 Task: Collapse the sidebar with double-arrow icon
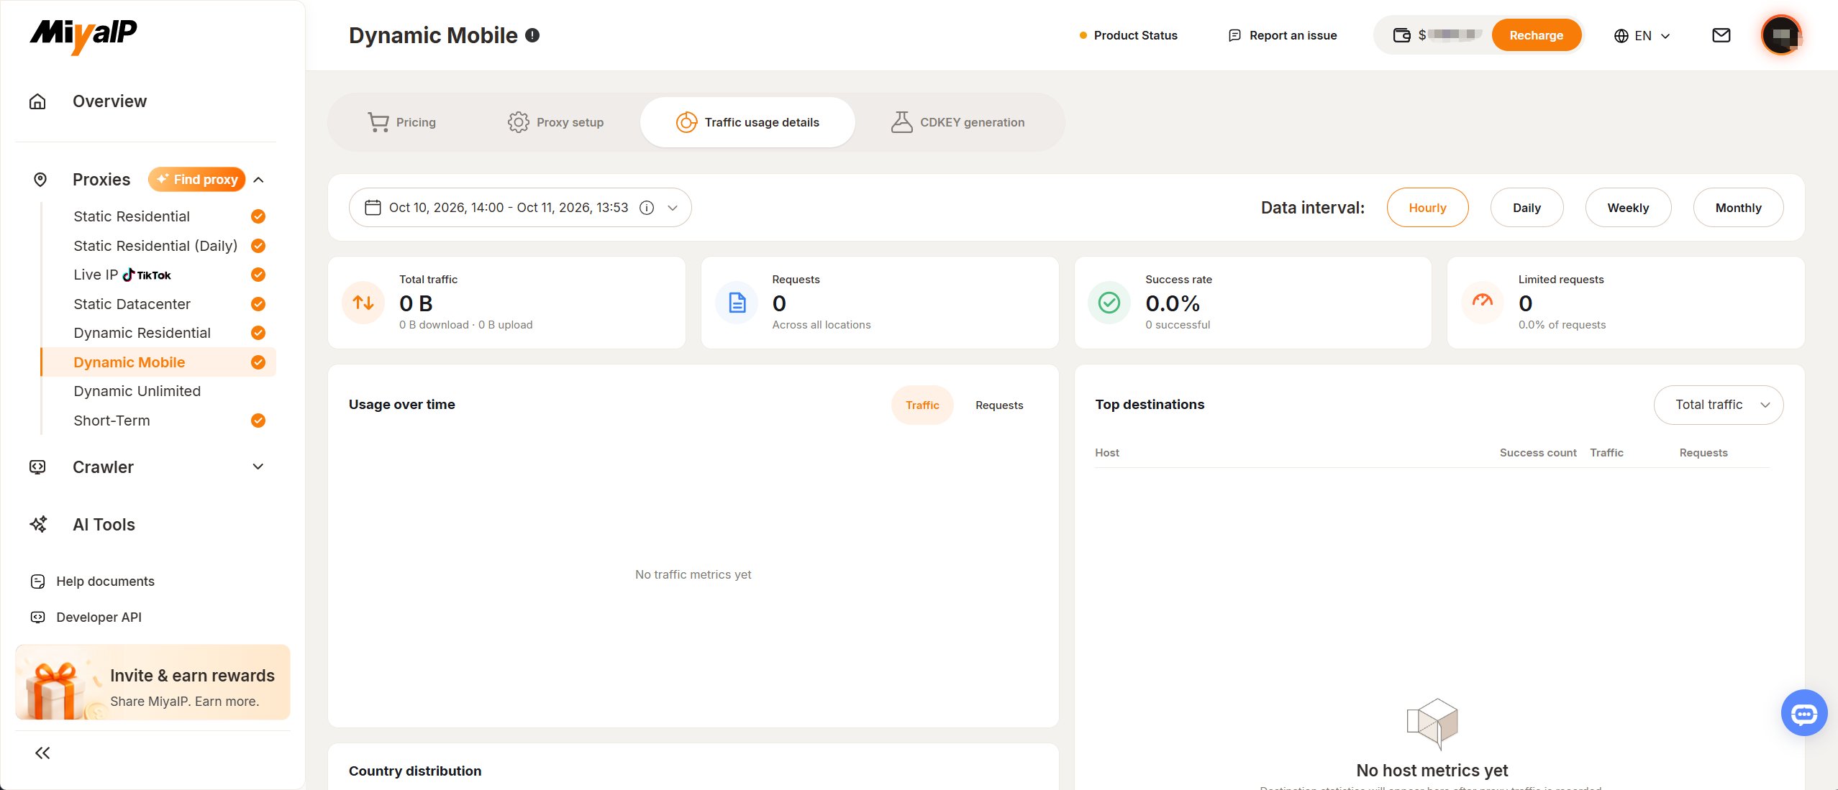tap(42, 753)
